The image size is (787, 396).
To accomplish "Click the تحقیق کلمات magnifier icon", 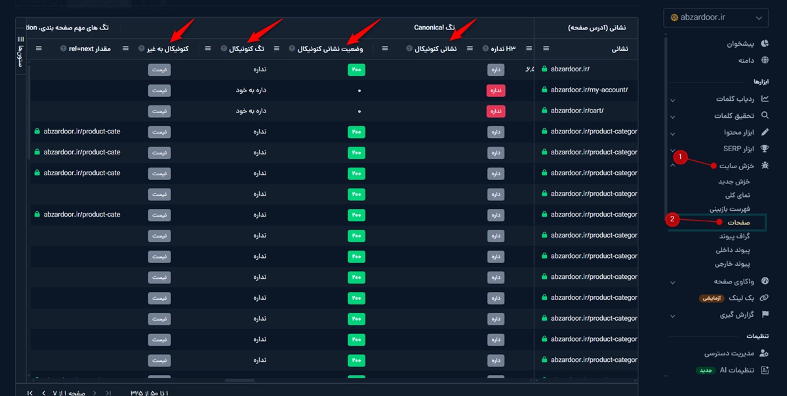I will tap(763, 116).
